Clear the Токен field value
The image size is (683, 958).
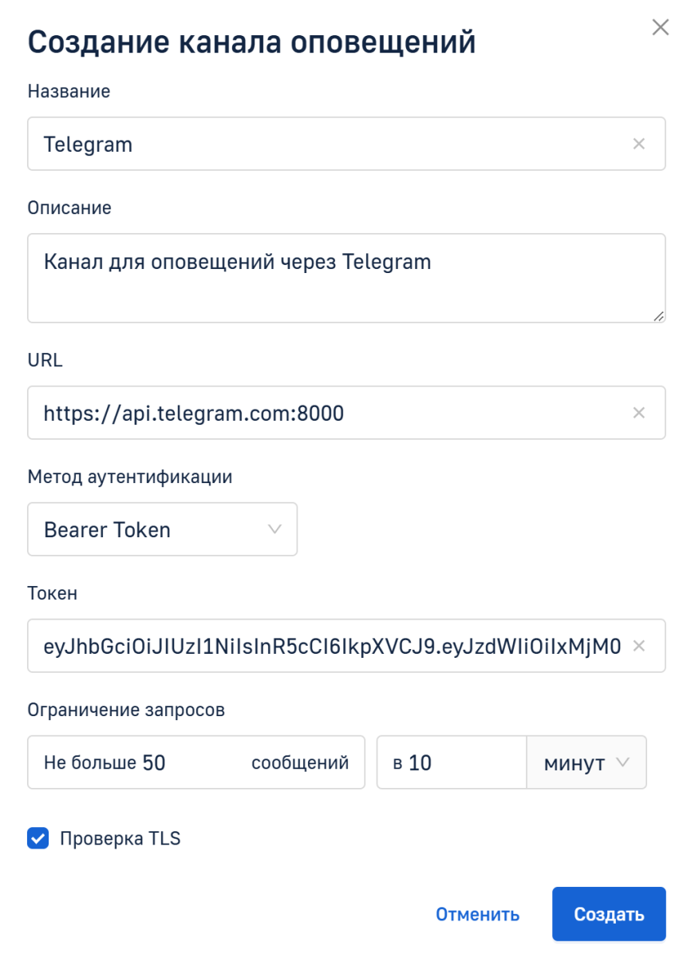(638, 646)
